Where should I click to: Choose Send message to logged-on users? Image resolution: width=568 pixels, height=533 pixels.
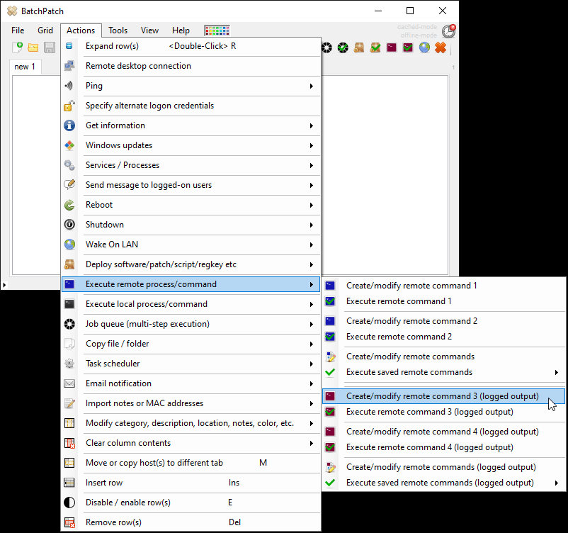click(191, 185)
